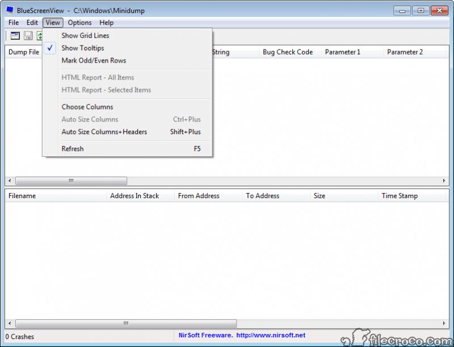454x347 pixels.
Task: Click upper pane horizontal scrollbar thumb
Action: 72,181
